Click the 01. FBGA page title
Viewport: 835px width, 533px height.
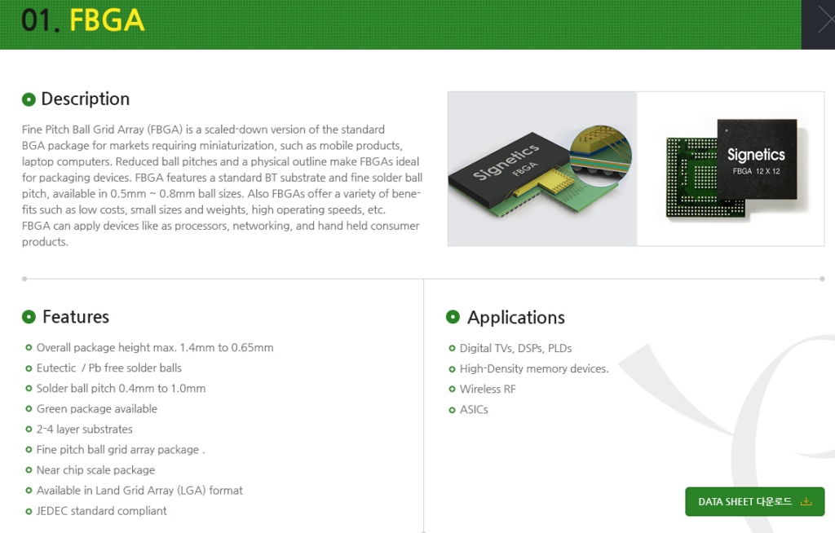pos(83,21)
